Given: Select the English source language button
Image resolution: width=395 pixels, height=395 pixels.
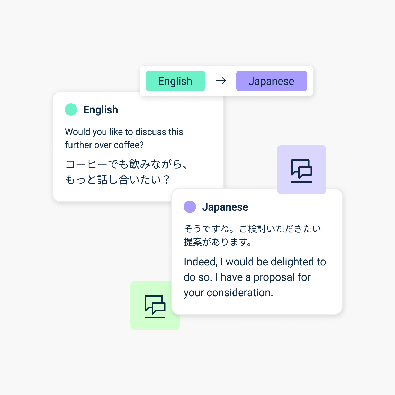Looking at the screenshot, I should (x=175, y=81).
